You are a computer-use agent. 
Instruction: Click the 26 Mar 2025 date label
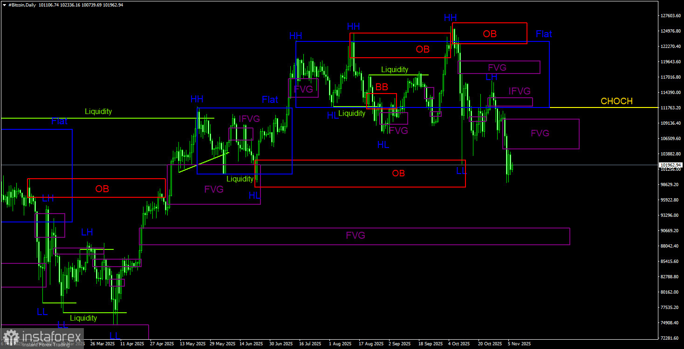tap(103, 344)
